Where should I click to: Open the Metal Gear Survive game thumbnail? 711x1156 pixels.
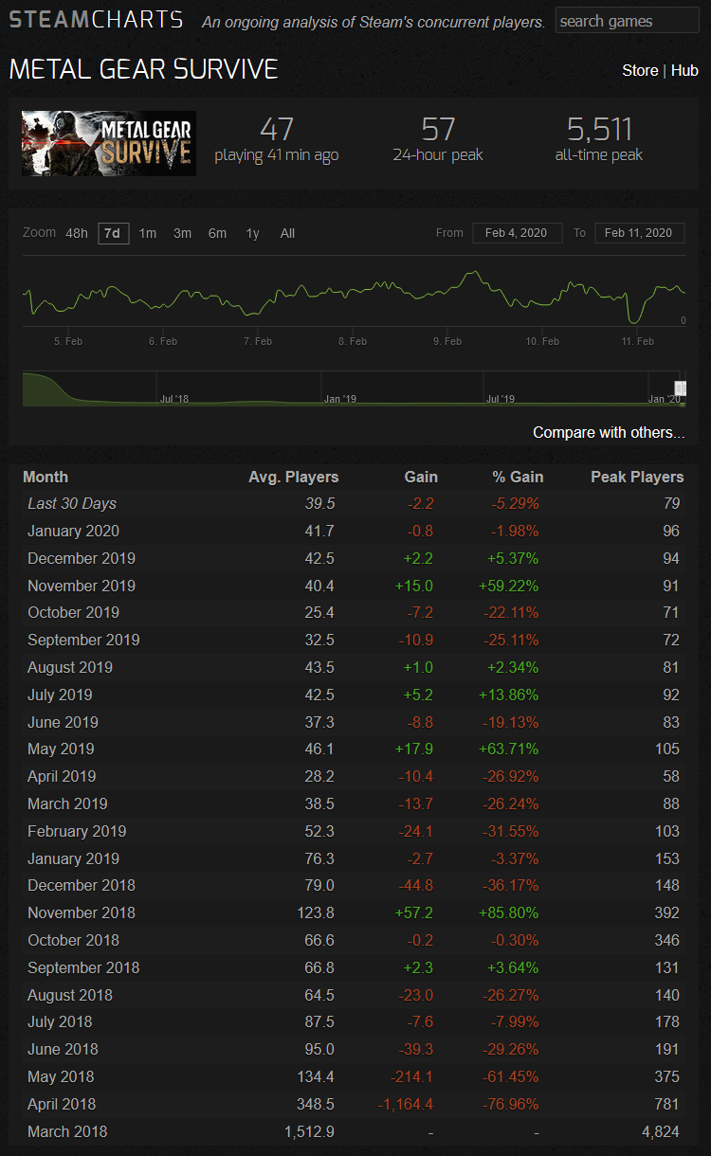[109, 143]
